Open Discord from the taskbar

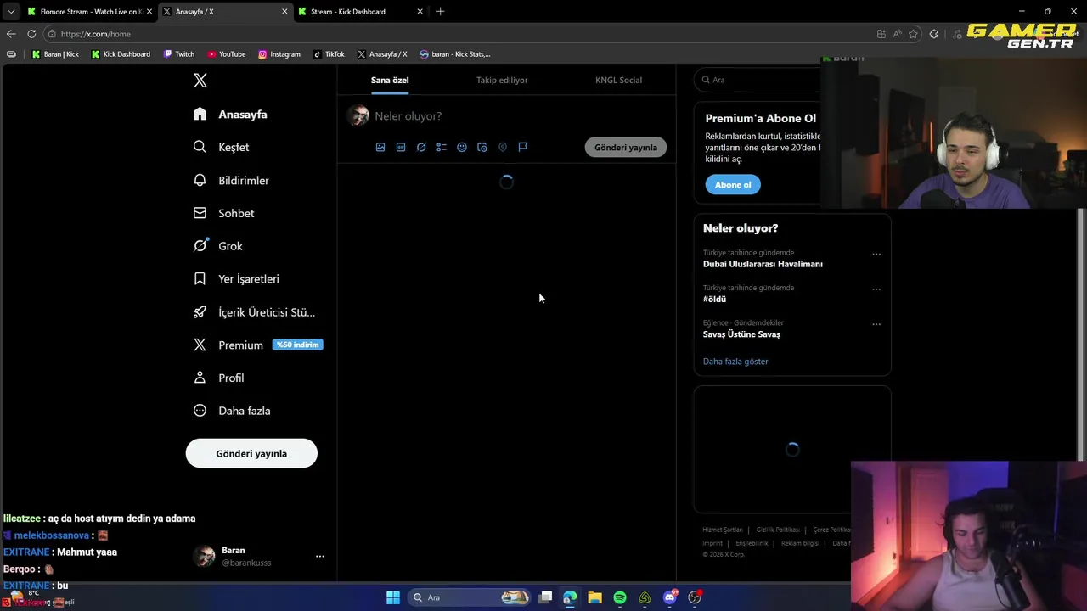point(670,597)
